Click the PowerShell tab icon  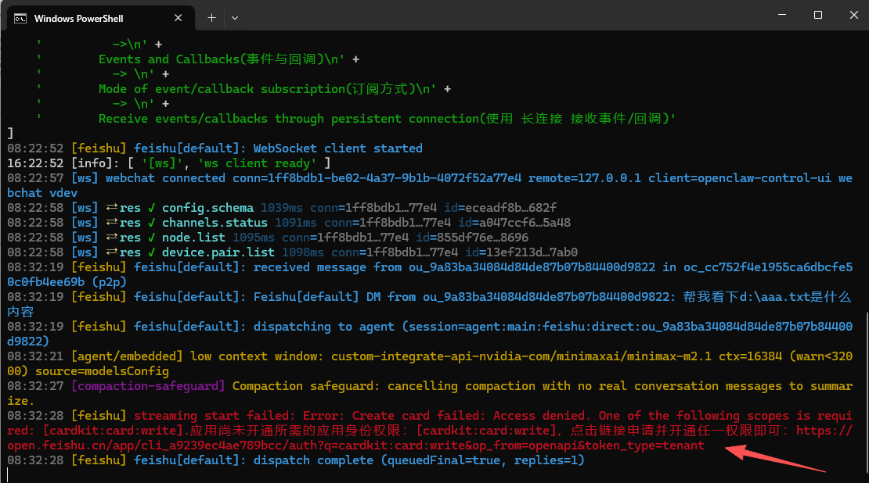(20, 19)
